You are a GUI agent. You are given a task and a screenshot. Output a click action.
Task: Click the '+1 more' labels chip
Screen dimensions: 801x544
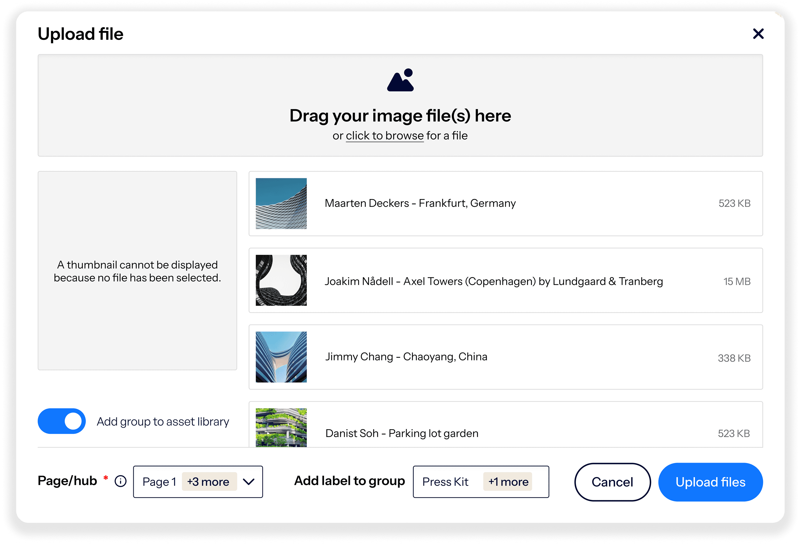point(508,481)
